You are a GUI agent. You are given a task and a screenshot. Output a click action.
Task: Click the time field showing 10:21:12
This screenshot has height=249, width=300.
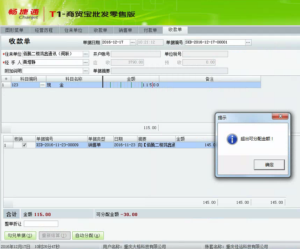pyautogui.click(x=150, y=42)
